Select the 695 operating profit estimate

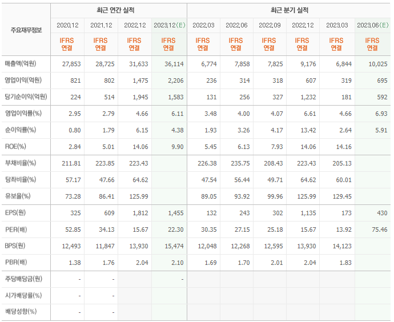coord(382,80)
